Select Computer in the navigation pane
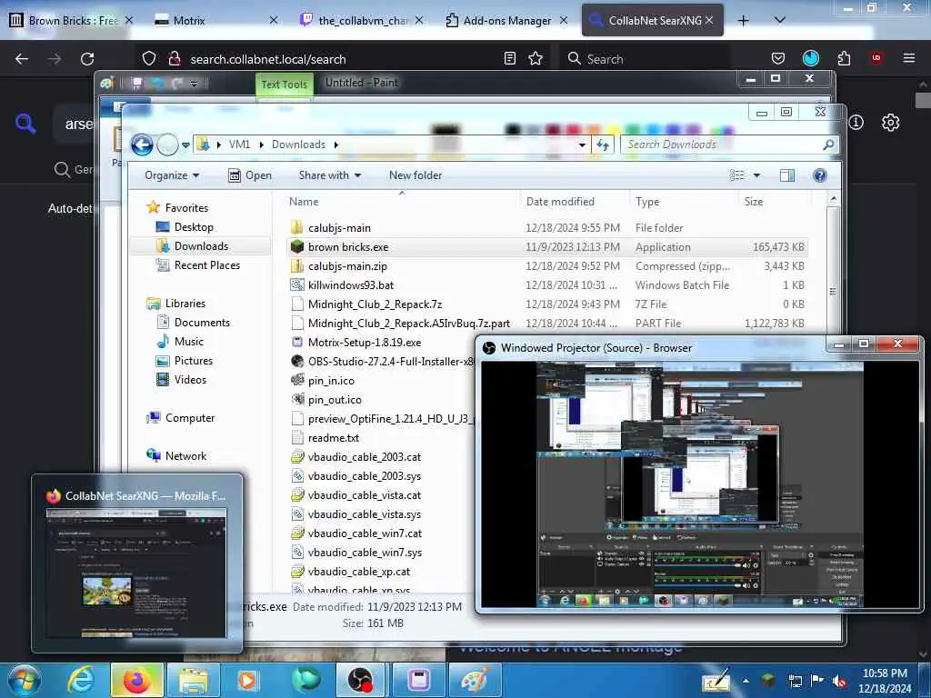 click(181, 418)
